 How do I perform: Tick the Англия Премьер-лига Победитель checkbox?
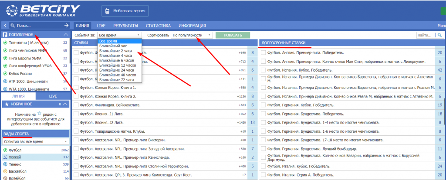pyautogui.click(x=263, y=52)
